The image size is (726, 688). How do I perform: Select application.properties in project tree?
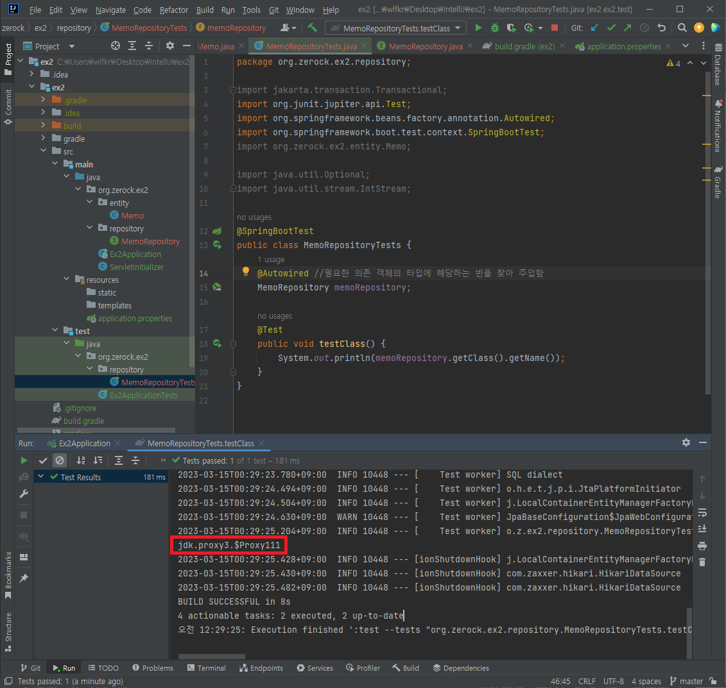[134, 318]
